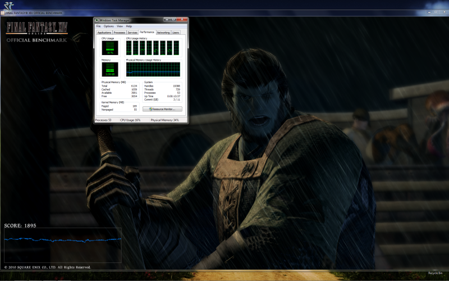
Task: Click the Final Fantasy XIV Official Benchmark title bar
Action: pos(224,13)
